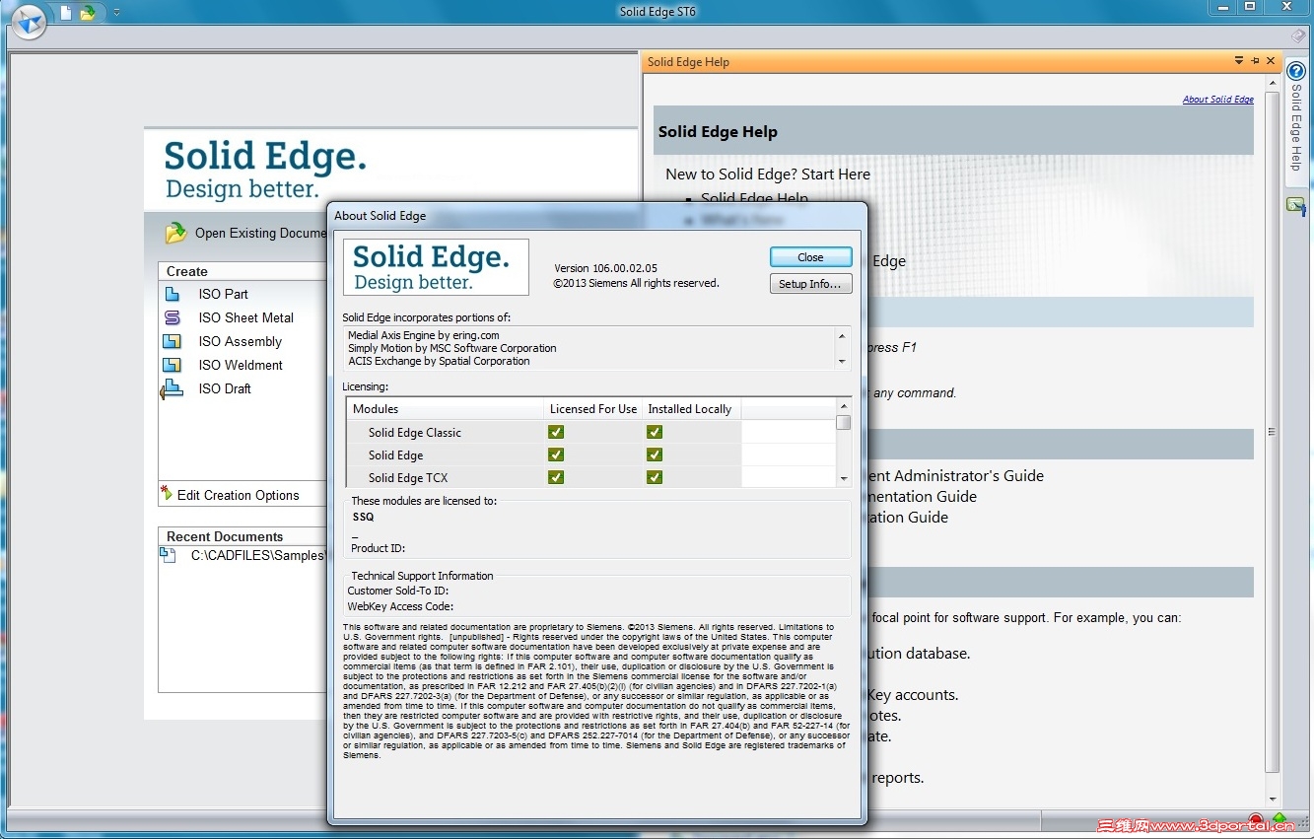Close the Solid Edge Help pane
Image resolution: width=1314 pixels, height=839 pixels.
[1271, 61]
